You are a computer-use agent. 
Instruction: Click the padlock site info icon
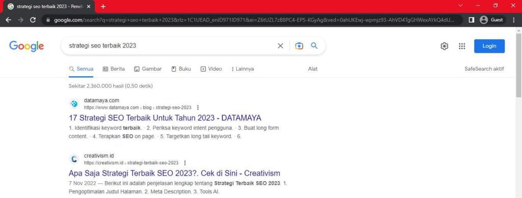48,20
